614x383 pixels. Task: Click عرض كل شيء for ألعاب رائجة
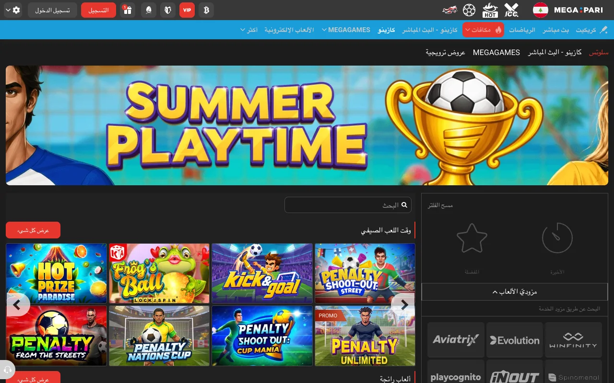coord(33,378)
